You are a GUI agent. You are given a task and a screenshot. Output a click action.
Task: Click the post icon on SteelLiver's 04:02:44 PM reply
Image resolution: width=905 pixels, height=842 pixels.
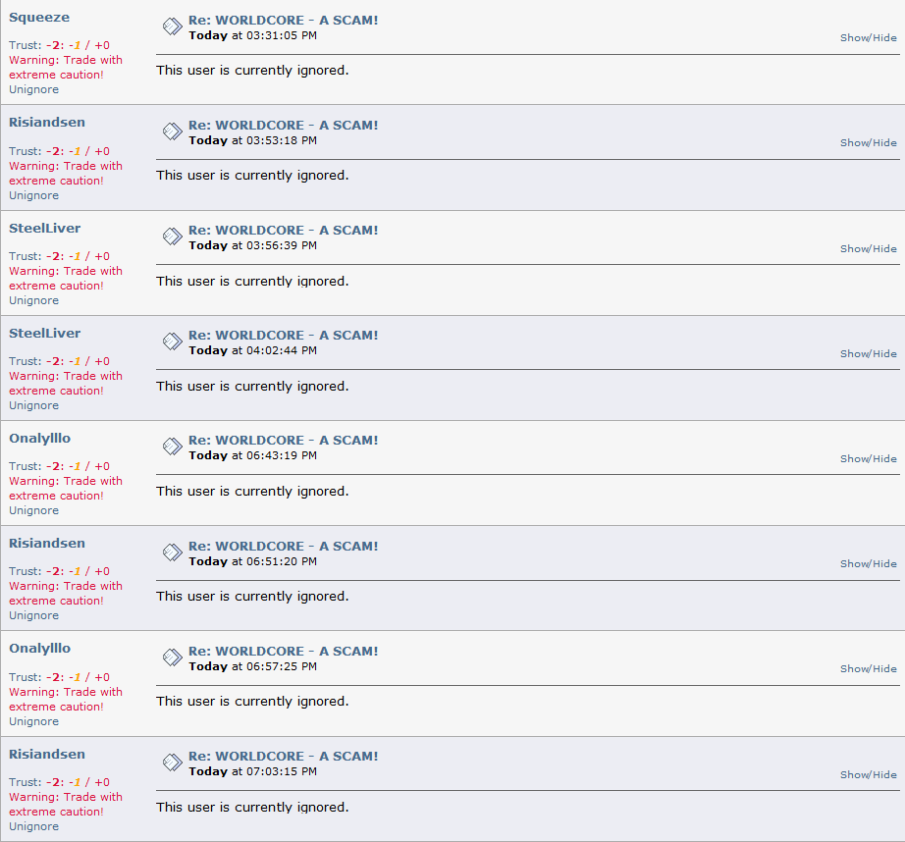(172, 342)
